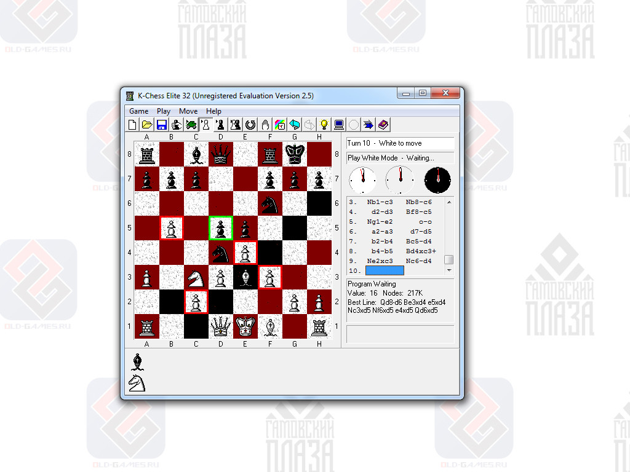Select the black bishop on c8
The image size is (630, 472).
[x=196, y=154]
